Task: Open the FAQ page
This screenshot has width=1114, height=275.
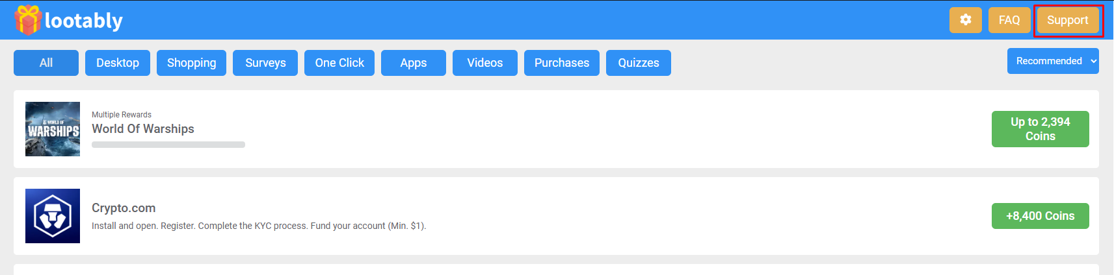Action: pyautogui.click(x=1009, y=20)
